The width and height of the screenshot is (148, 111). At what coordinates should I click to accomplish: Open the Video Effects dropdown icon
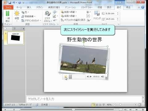(x=55, y=20)
